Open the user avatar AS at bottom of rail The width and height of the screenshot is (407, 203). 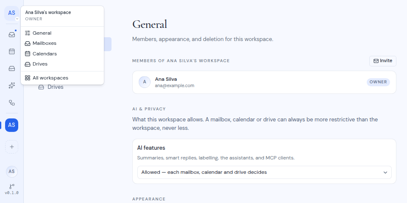(12, 171)
